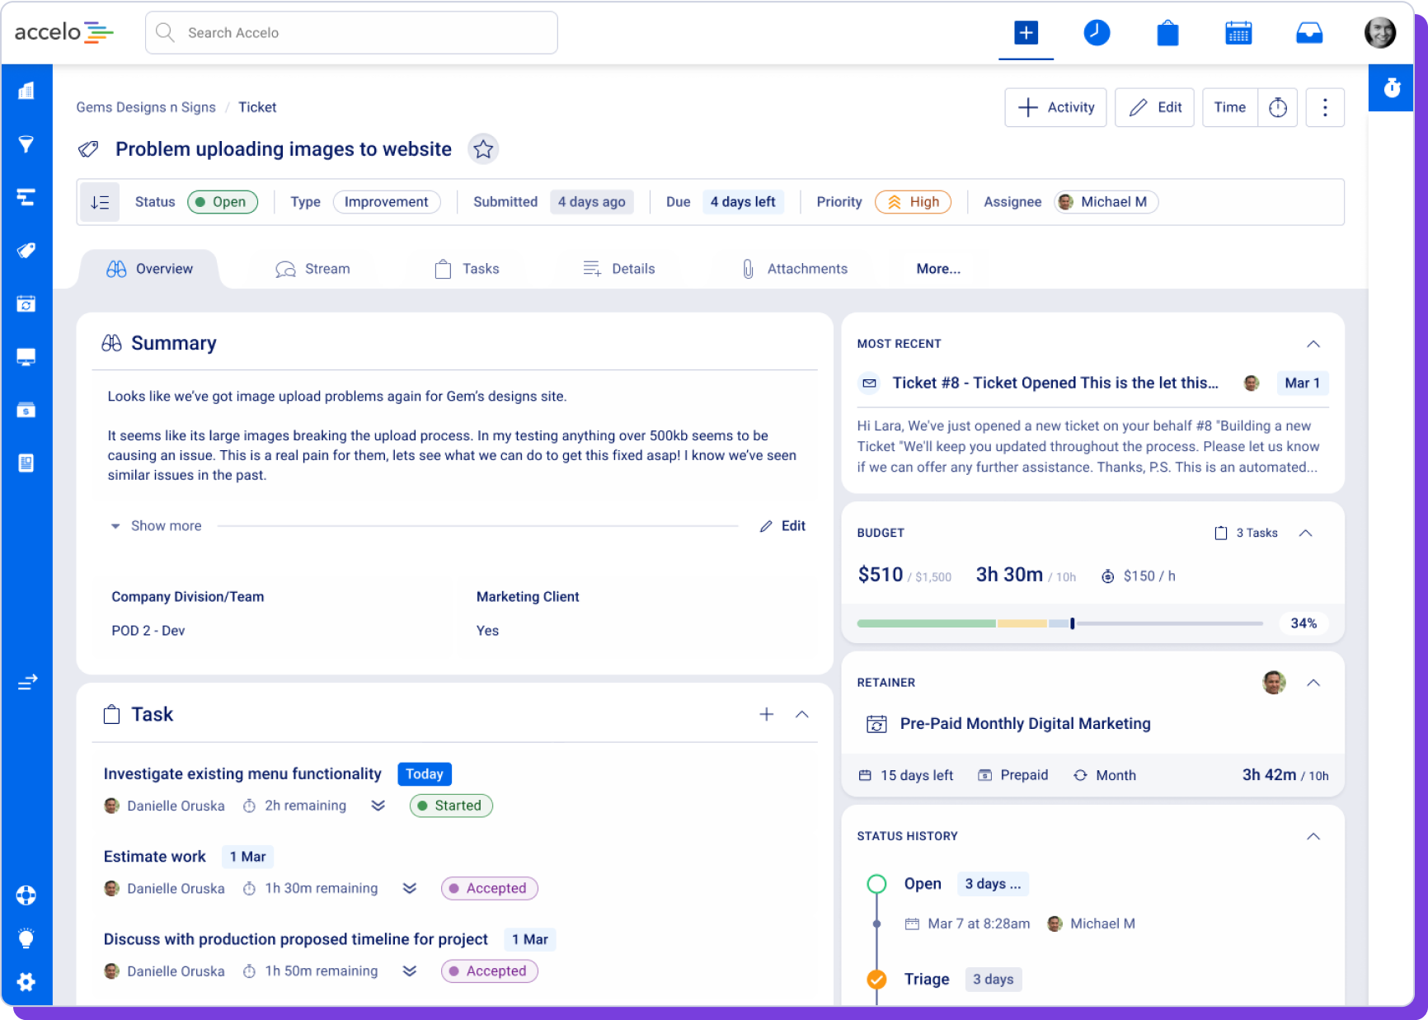
Task: Click the stopwatch icon next to Time
Action: 1278,108
